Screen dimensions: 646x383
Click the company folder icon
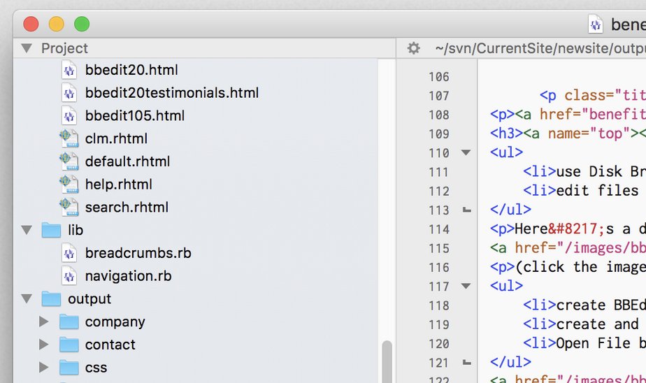point(69,321)
